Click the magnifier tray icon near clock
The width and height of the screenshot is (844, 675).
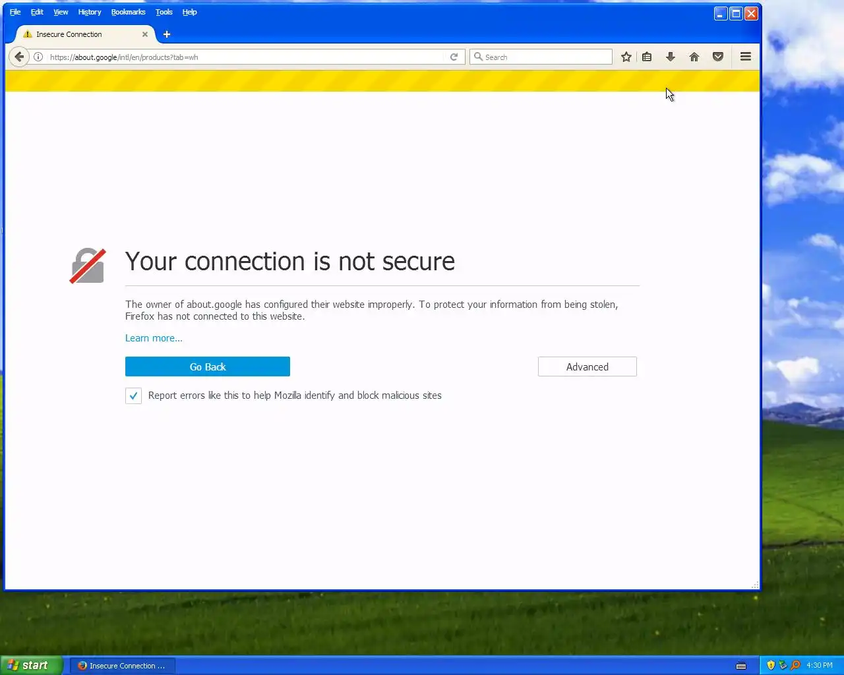pos(795,665)
